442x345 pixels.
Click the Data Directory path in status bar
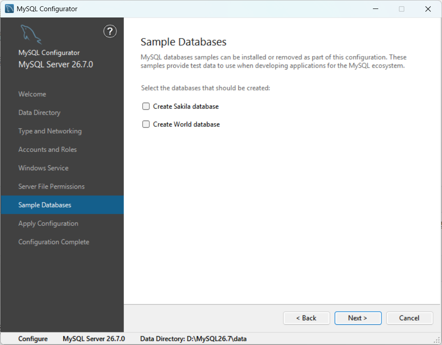click(193, 339)
